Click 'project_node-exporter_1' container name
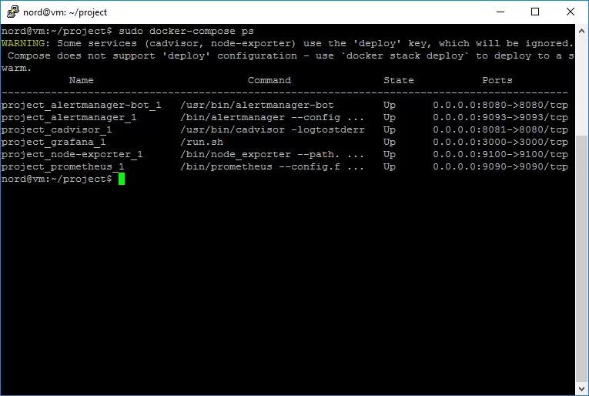 [72, 154]
